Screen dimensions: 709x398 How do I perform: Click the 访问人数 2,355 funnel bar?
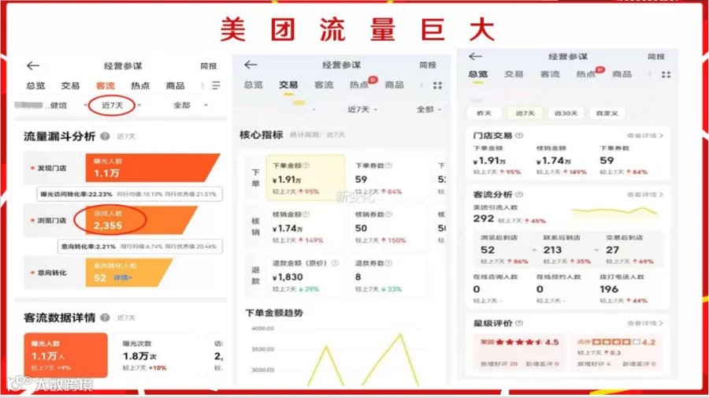pos(142,220)
